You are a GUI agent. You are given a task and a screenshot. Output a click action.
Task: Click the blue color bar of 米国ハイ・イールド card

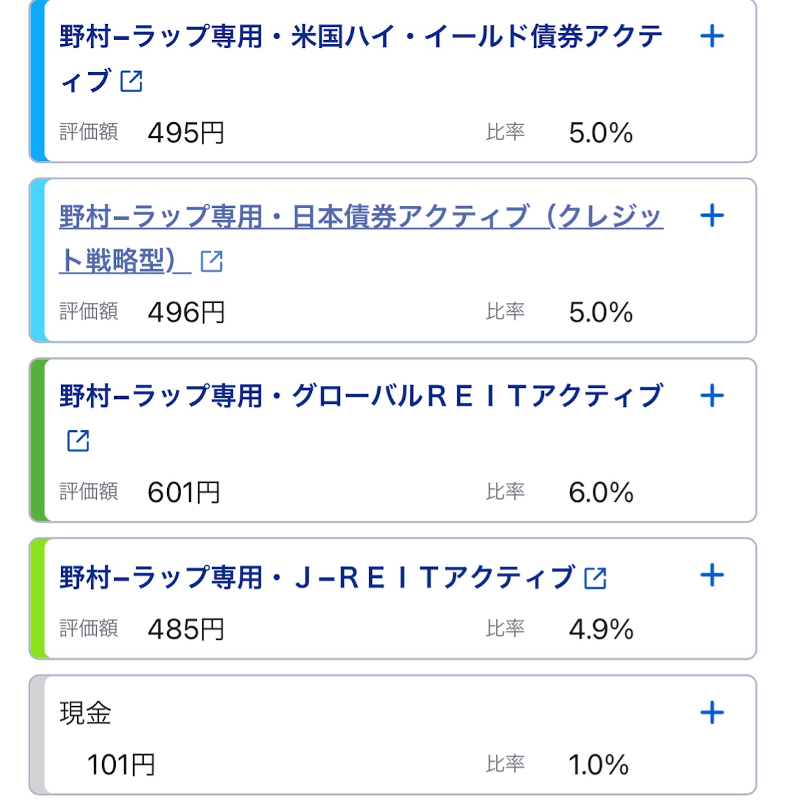pyautogui.click(x=37, y=81)
